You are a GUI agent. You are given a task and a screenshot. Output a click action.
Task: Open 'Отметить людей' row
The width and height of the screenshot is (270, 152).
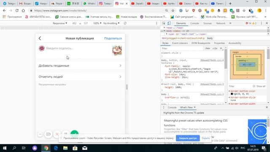click(80, 77)
